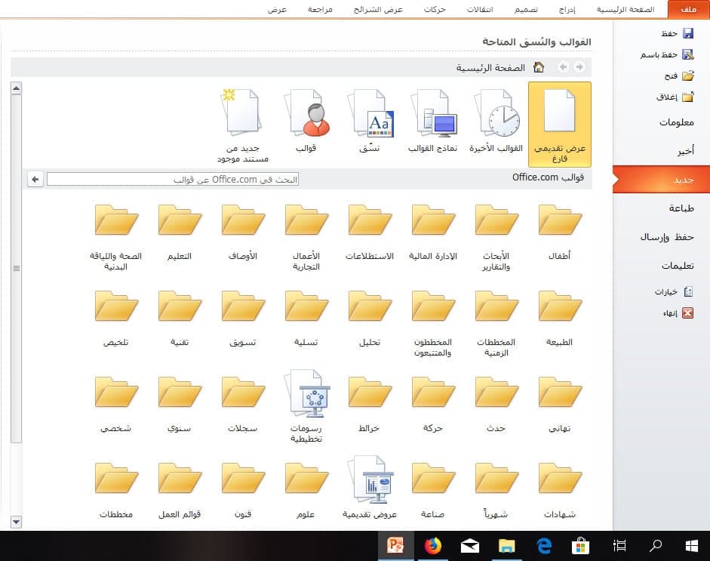The height and width of the screenshot is (561, 710).
Task: Click إغلاق Close in backstage menu
Action: coord(675,97)
